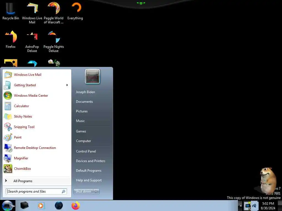282x211 pixels.
Task: Open Joseph Biden personal folder
Action: pos(85,92)
